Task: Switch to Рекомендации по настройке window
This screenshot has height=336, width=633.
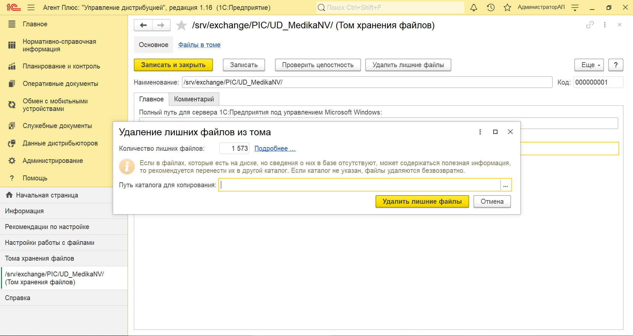Action: 64,227
